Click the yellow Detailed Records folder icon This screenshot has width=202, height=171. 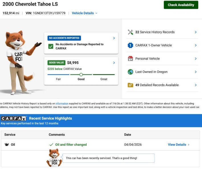pos(130,85)
